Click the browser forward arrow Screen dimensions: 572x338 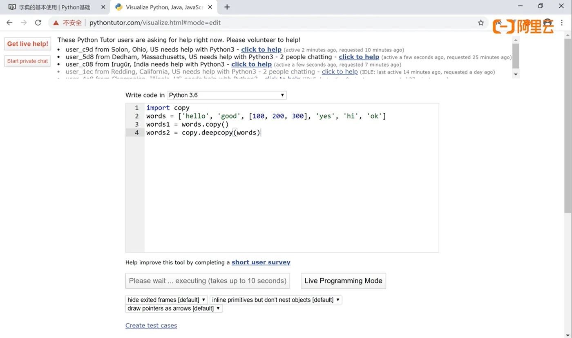pyautogui.click(x=24, y=23)
